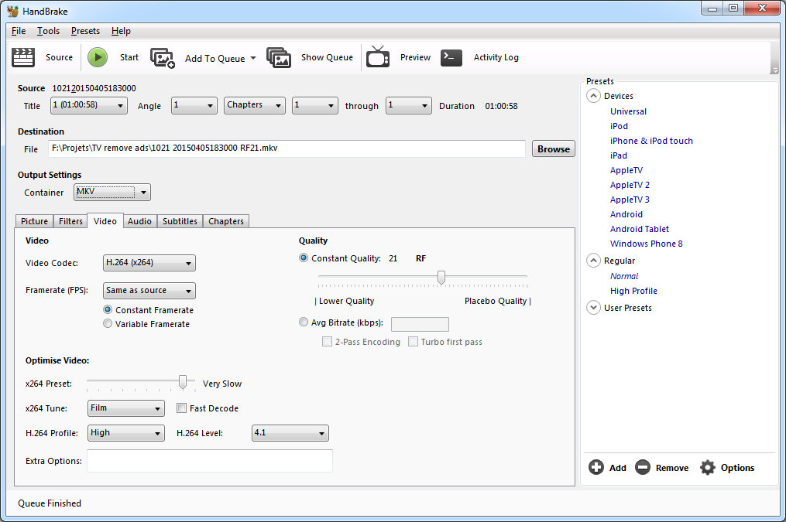This screenshot has height=522, width=786.
Task: Open the Container MKV dropdown
Action: point(112,193)
